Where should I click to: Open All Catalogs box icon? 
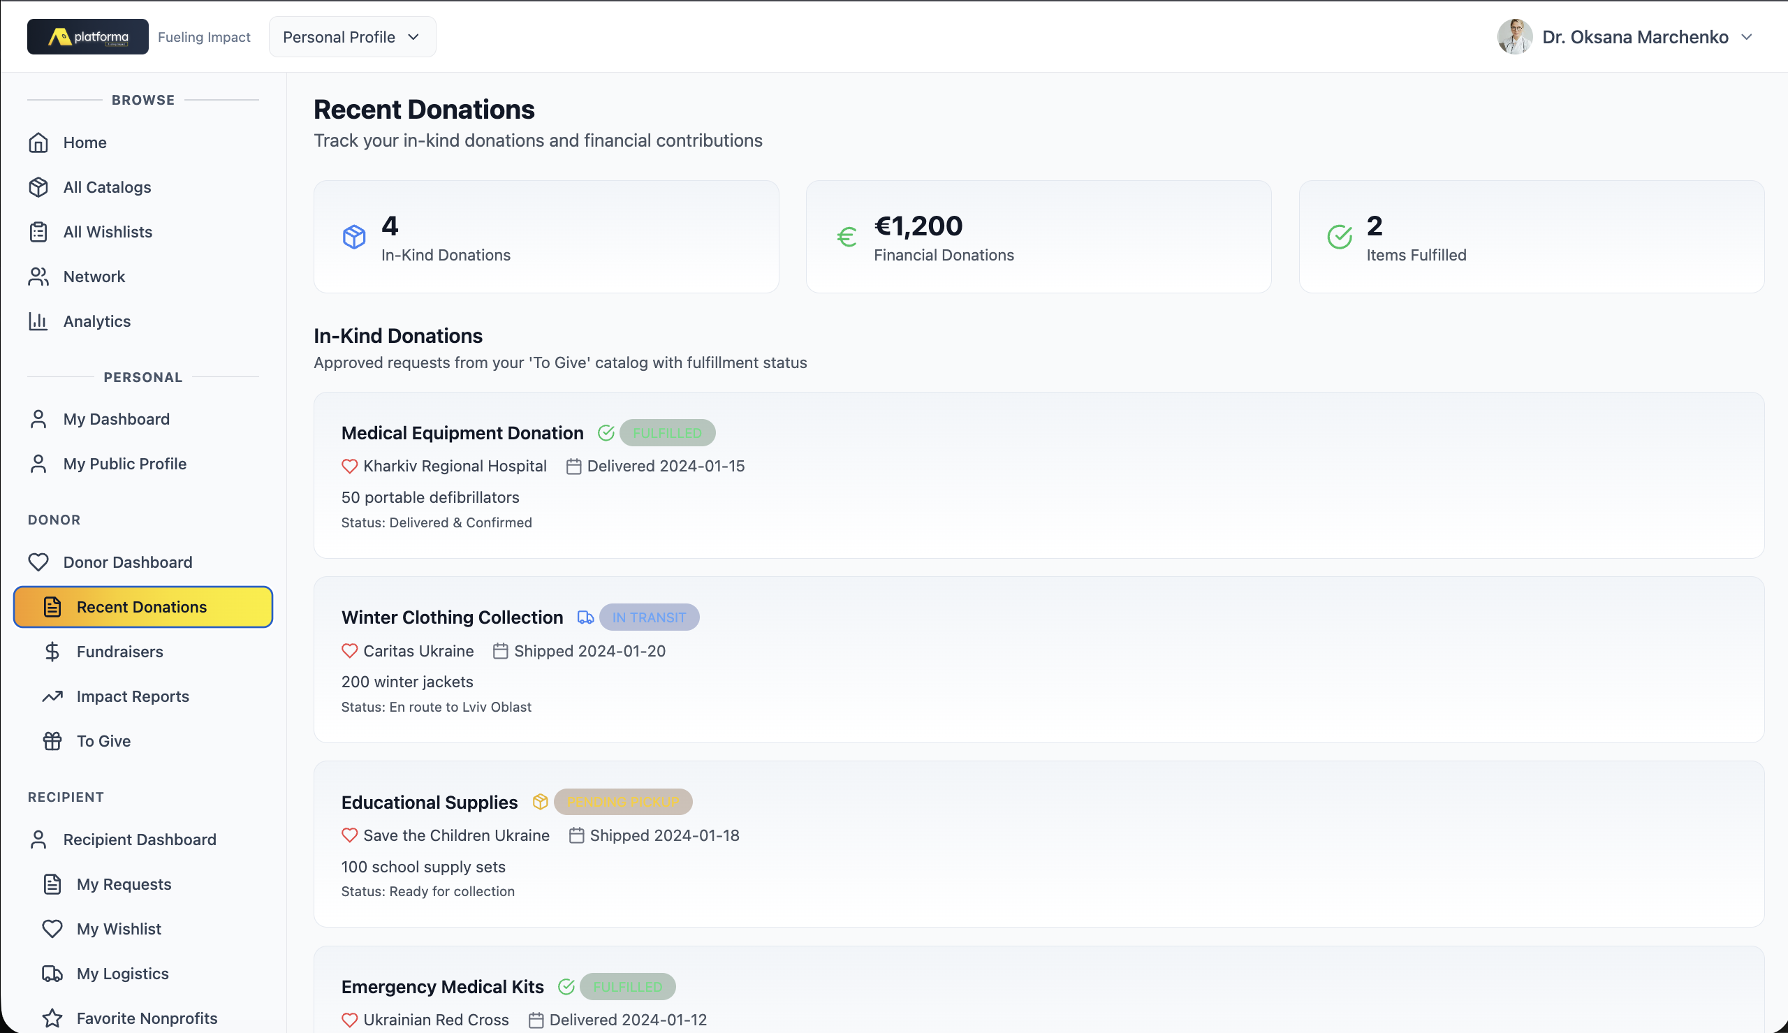(38, 187)
